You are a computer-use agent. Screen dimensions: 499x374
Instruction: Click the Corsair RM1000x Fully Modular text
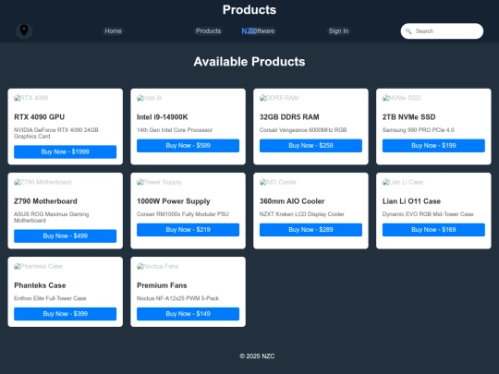click(x=183, y=214)
